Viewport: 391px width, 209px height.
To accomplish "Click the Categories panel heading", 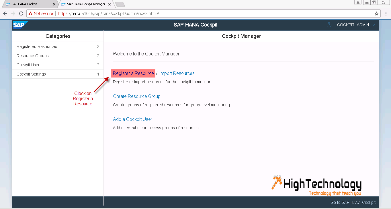I will [58, 36].
